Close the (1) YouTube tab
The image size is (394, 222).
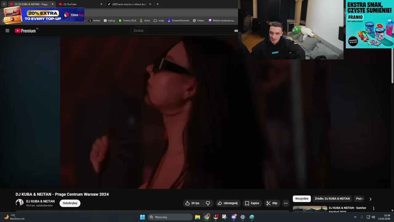click(x=101, y=4)
